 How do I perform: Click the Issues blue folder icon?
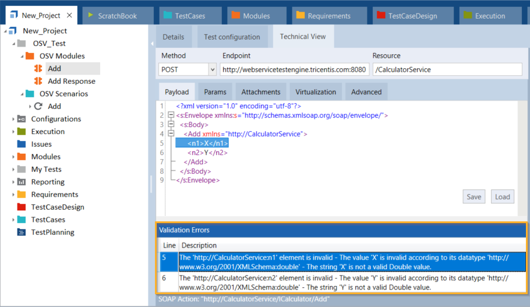pyautogui.click(x=22, y=144)
